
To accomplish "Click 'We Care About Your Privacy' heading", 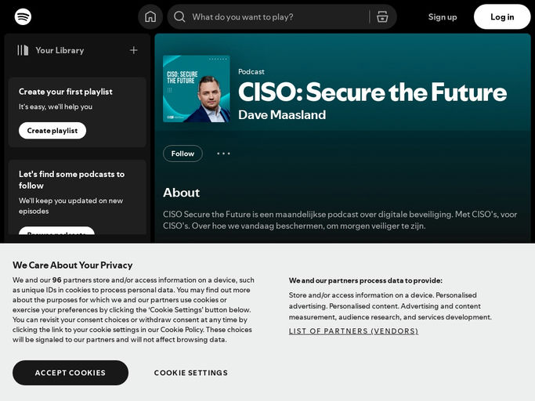I will click(x=72, y=266).
